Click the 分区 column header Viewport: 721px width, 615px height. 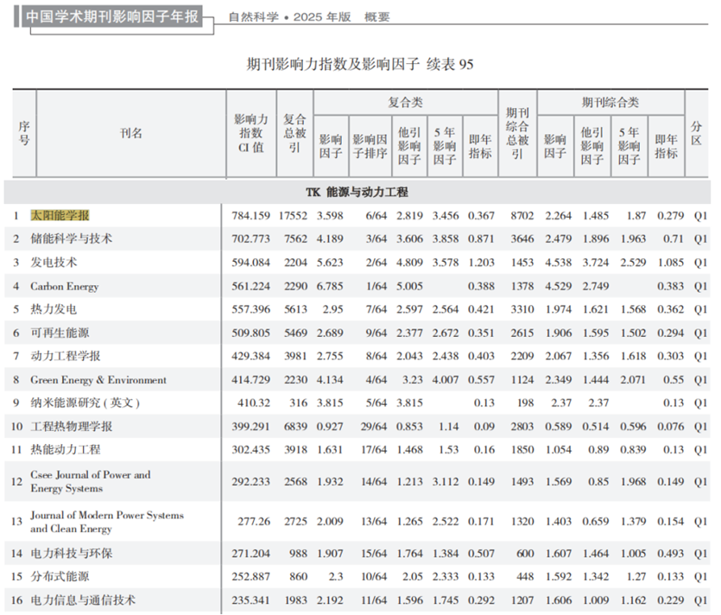[697, 133]
